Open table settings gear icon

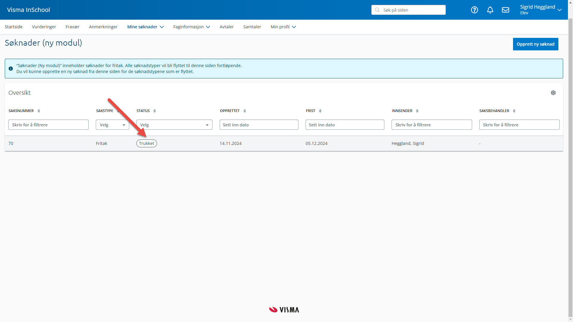coord(553,93)
